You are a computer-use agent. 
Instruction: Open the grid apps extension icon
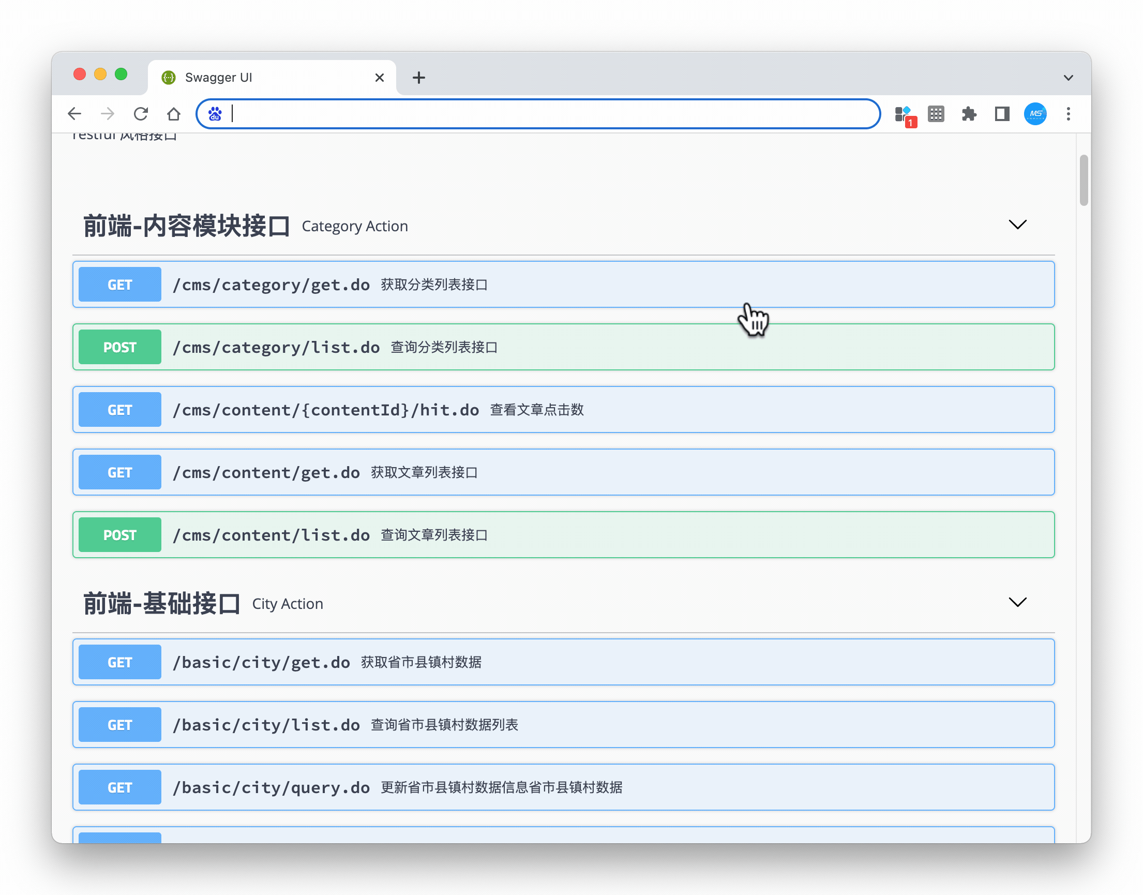click(x=936, y=114)
